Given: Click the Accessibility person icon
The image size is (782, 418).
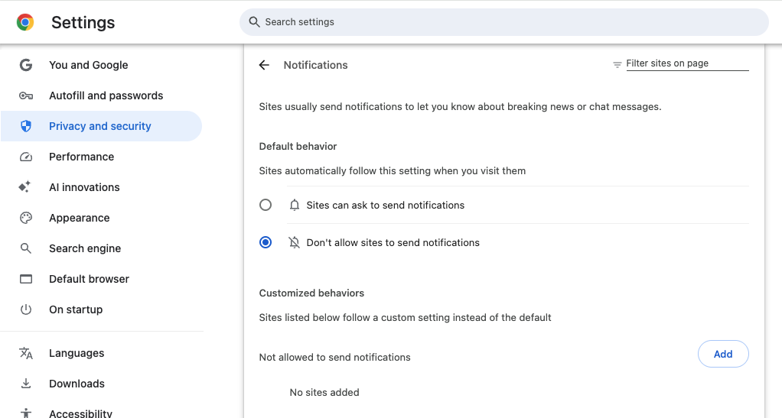Looking at the screenshot, I should point(26,413).
